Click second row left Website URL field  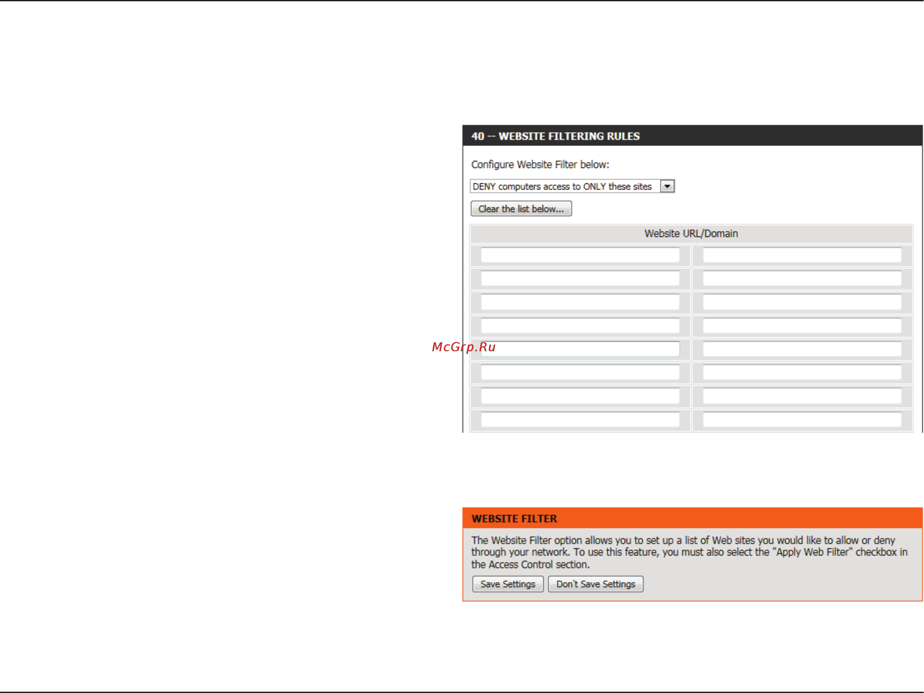[x=580, y=279]
